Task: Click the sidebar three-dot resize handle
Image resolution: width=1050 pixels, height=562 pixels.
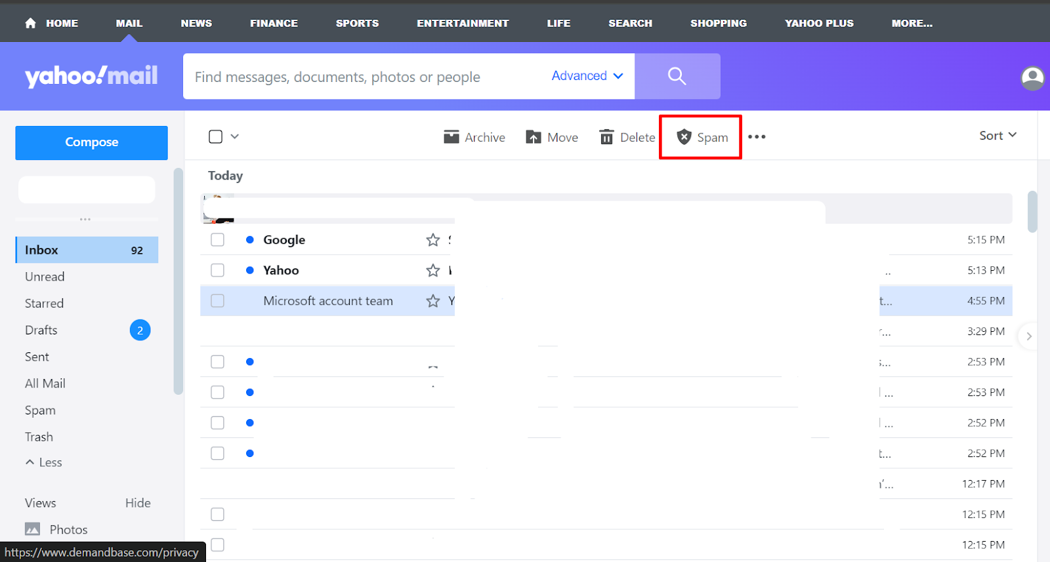Action: (x=85, y=219)
